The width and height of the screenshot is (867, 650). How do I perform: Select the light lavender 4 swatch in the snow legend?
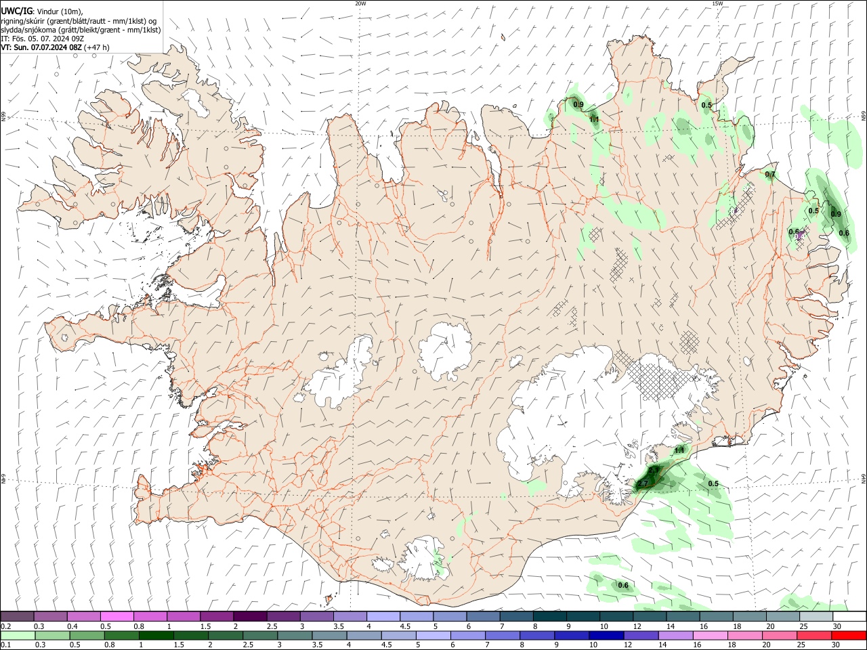[x=383, y=616]
